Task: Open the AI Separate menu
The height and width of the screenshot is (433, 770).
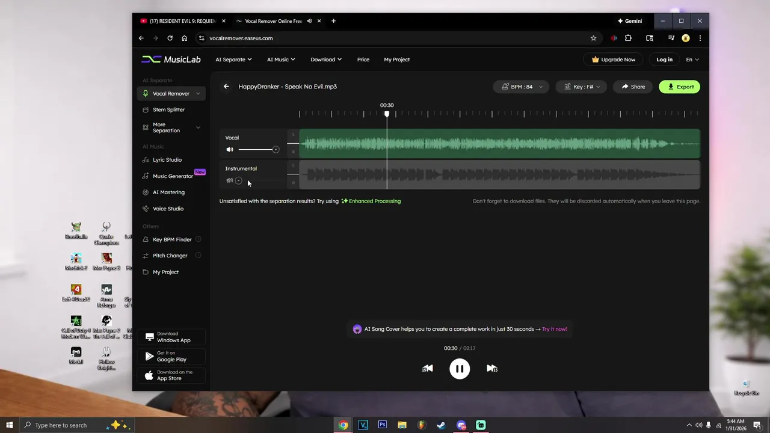Action: [233, 60]
